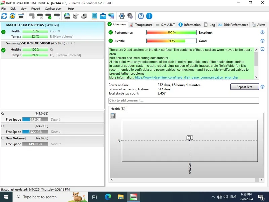Switch to the S.M.A.R.T. tab
The image size is (269, 202).
point(165,25)
